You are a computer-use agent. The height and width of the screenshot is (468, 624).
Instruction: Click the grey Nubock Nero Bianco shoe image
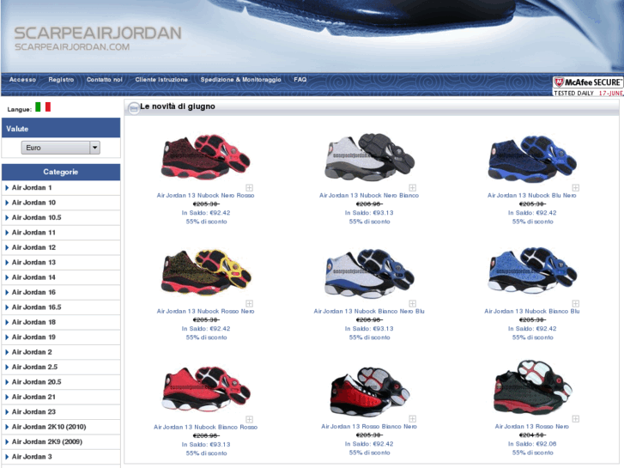369,157
